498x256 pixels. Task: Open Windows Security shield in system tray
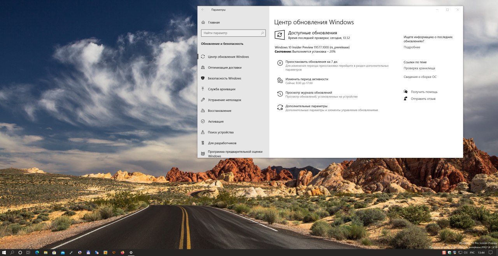tap(449, 252)
